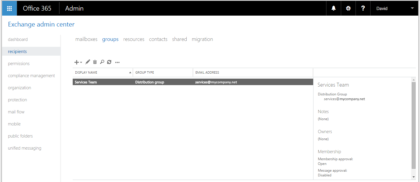This screenshot has height=182, width=420.
Task: Open the notifications bell
Action: pyautogui.click(x=333, y=8)
